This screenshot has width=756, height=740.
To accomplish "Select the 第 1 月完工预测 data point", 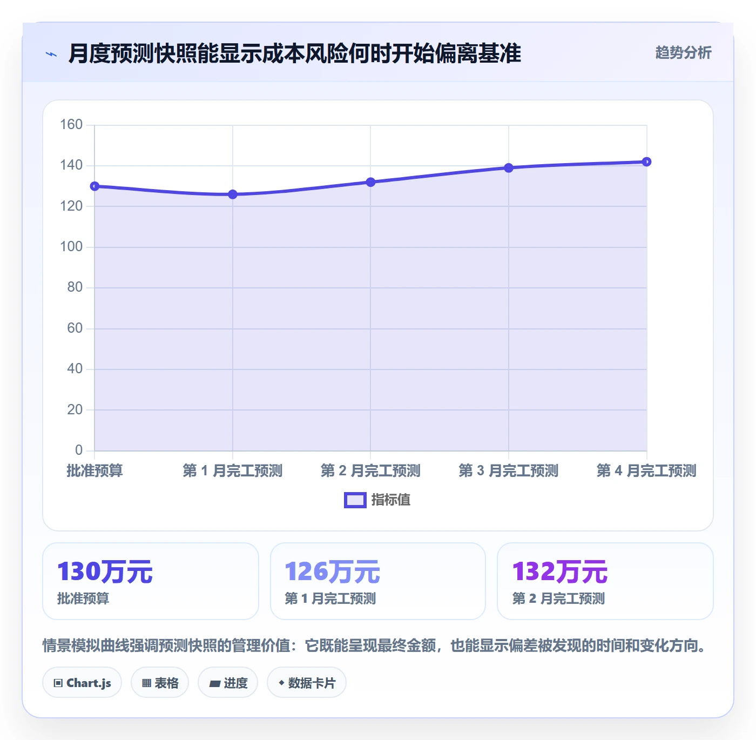I will pyautogui.click(x=233, y=194).
